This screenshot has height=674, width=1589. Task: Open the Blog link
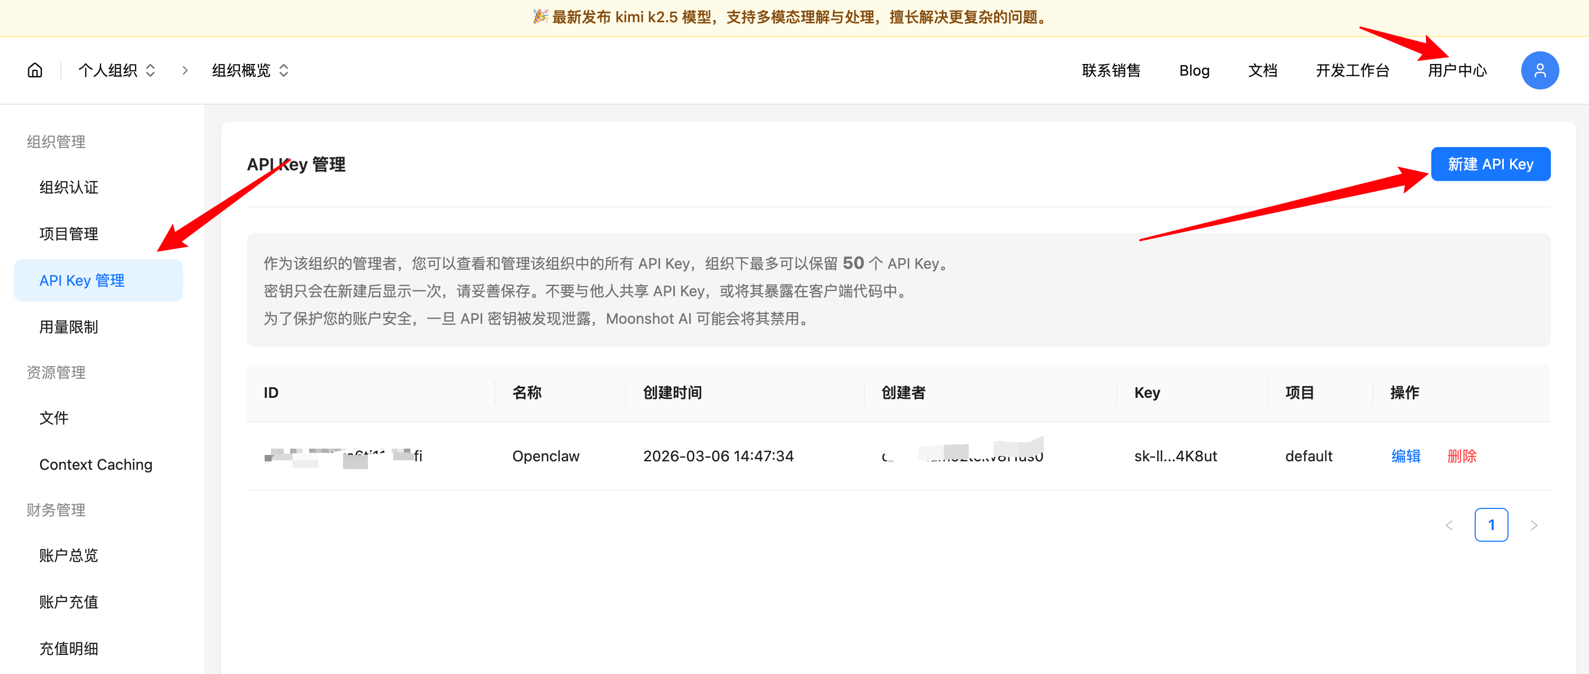tap(1194, 70)
